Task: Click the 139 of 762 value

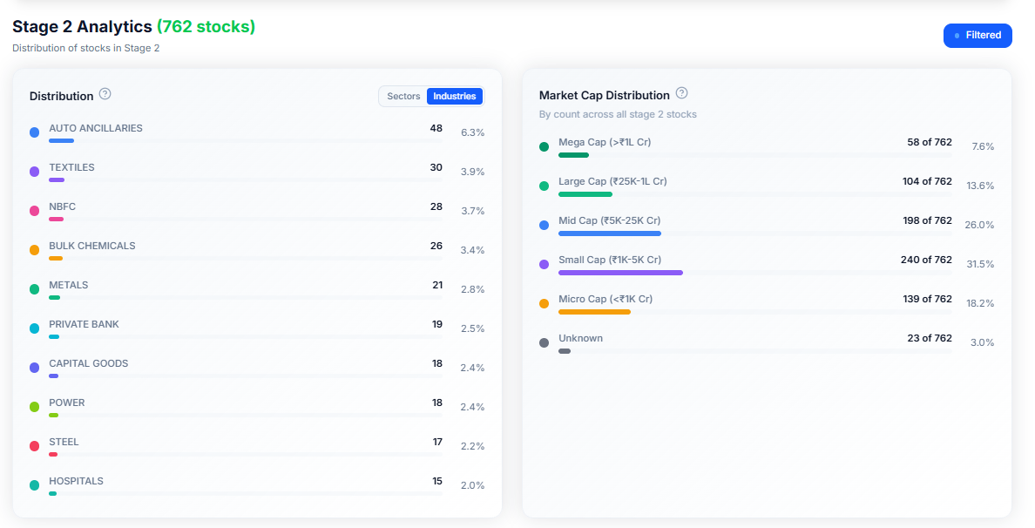Action: (928, 299)
